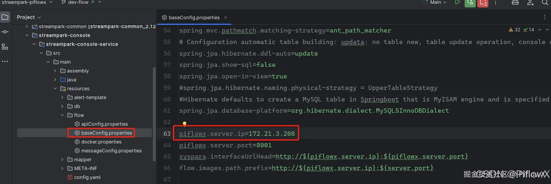The image size is (551, 184).
Task: Expand the mapper folder
Action: coord(62,159)
